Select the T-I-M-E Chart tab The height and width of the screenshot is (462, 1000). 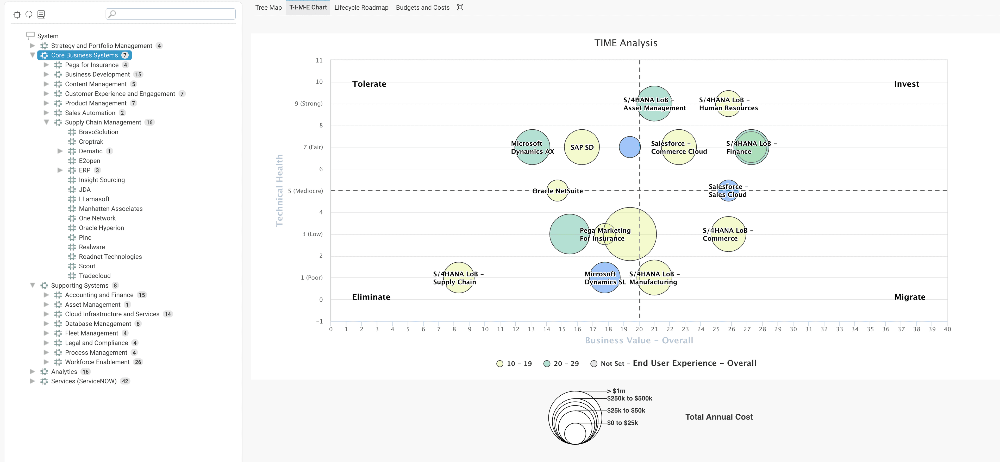[x=308, y=7]
